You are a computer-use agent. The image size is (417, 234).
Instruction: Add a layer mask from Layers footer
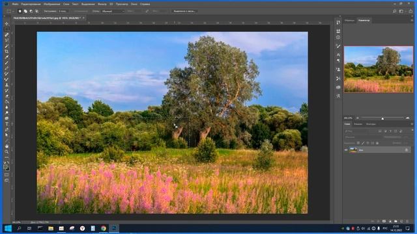point(384,221)
